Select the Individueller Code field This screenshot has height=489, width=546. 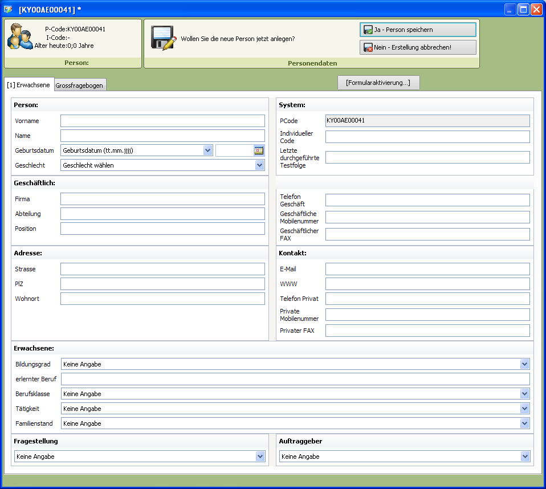[427, 137]
